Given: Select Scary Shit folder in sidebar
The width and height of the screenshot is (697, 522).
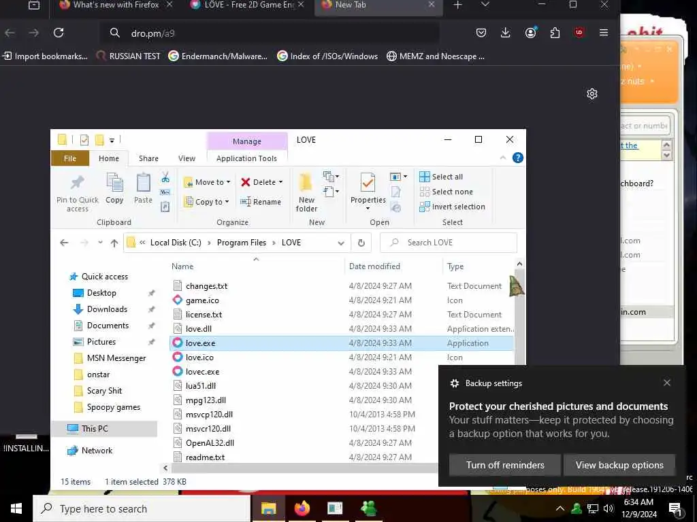Looking at the screenshot, I should point(104,391).
